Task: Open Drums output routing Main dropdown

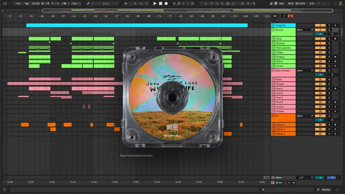Action: (x=305, y=30)
